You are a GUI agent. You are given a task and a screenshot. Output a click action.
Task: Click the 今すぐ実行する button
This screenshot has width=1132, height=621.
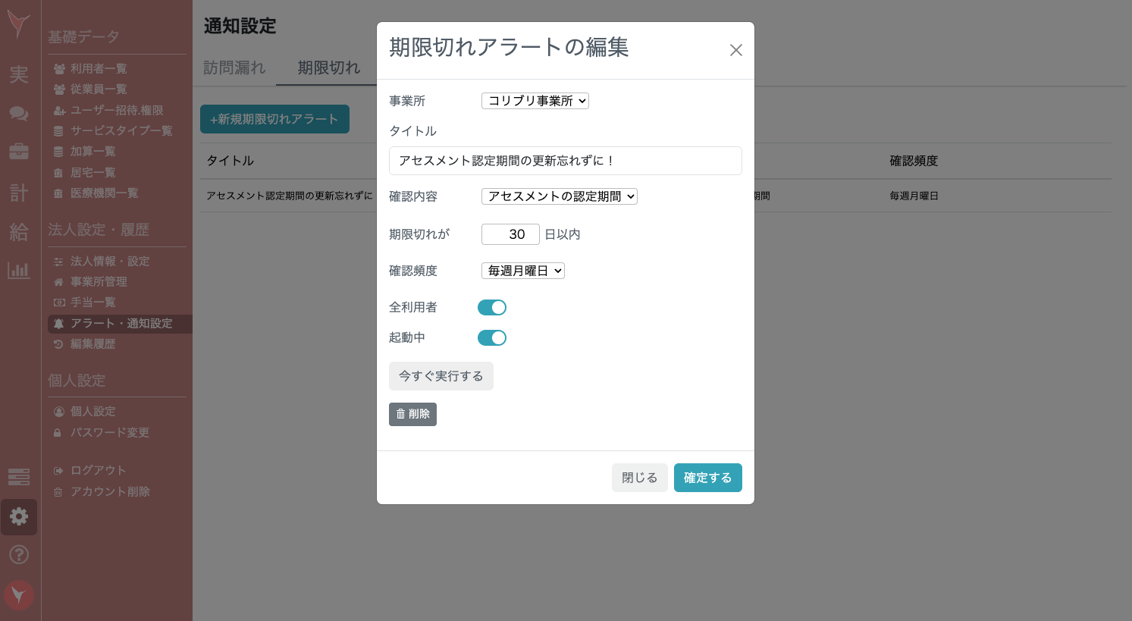click(x=441, y=376)
